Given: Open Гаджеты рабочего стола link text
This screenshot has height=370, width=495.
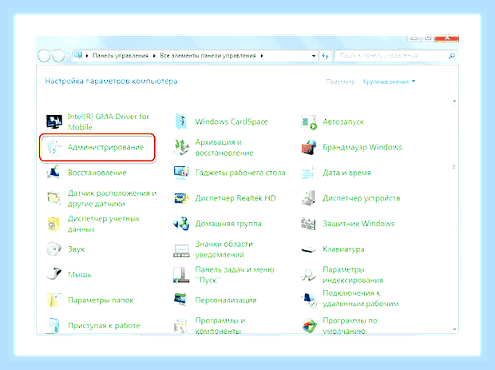Looking at the screenshot, I should (240, 173).
